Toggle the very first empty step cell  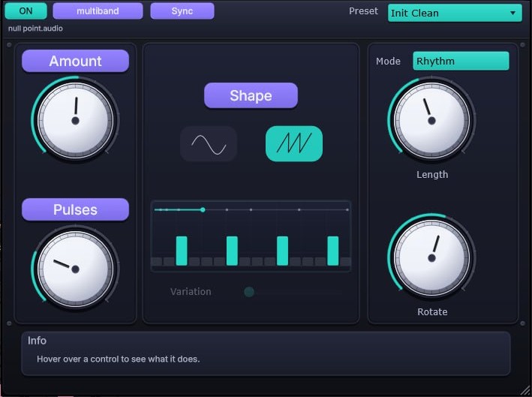click(x=156, y=261)
